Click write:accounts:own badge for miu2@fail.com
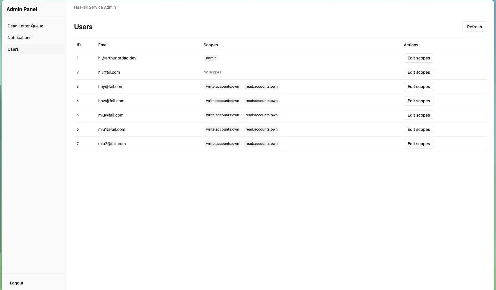The image size is (496, 290). click(x=222, y=144)
